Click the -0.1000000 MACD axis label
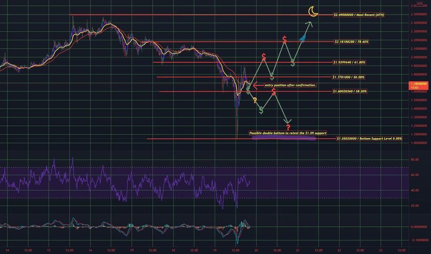 (419, 240)
